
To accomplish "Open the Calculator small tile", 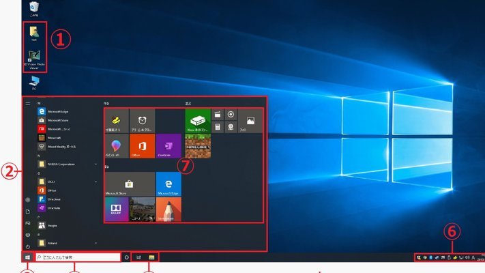I will [218, 127].
